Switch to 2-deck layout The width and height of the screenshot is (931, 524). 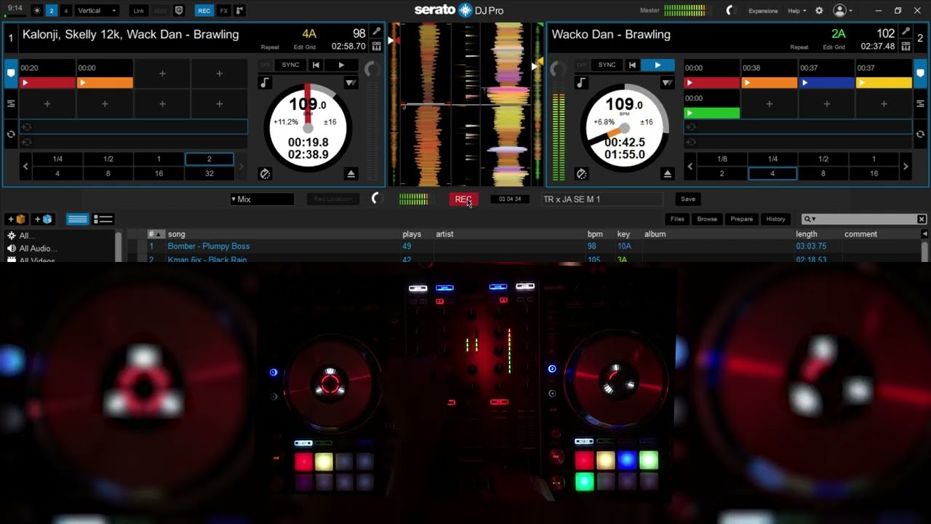tap(52, 11)
